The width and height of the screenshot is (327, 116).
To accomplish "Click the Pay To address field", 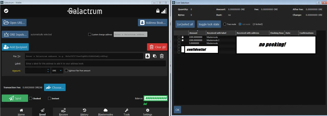I will coord(84,56).
